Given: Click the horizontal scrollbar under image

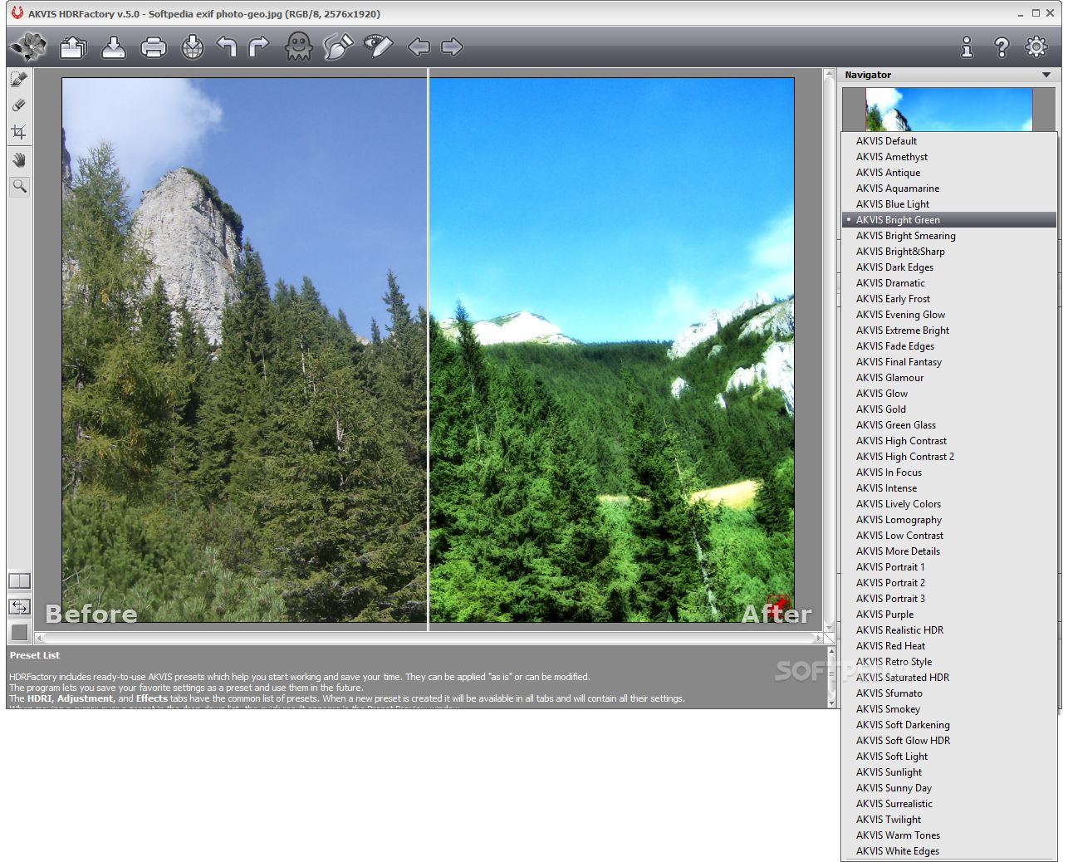Looking at the screenshot, I should point(429,638).
